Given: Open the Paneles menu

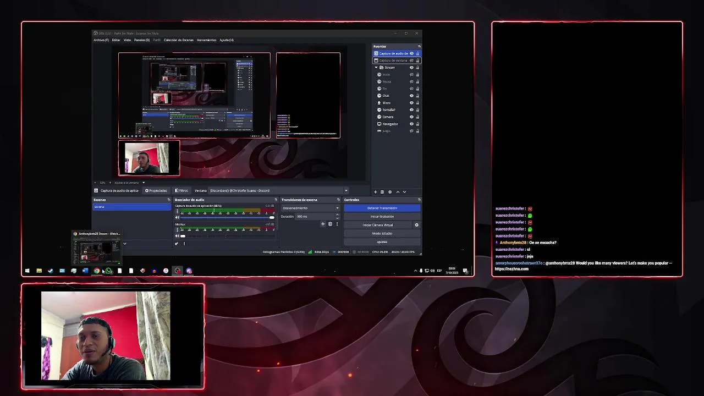Looking at the screenshot, I should pyautogui.click(x=142, y=40).
